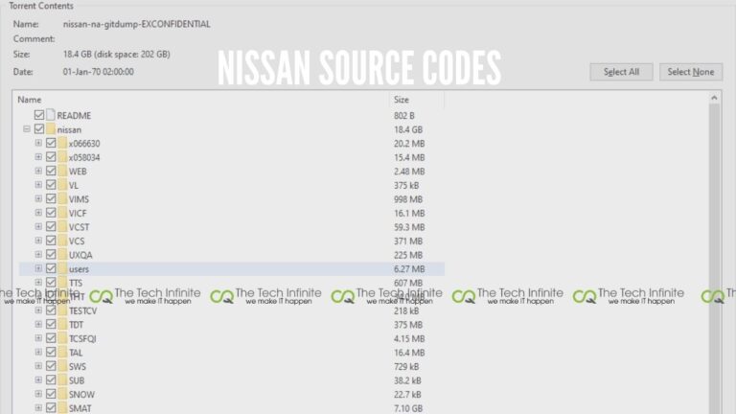Expand the VIMS folder
Screen dimensions: 736x414
pos(38,199)
